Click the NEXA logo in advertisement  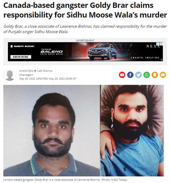153,46
